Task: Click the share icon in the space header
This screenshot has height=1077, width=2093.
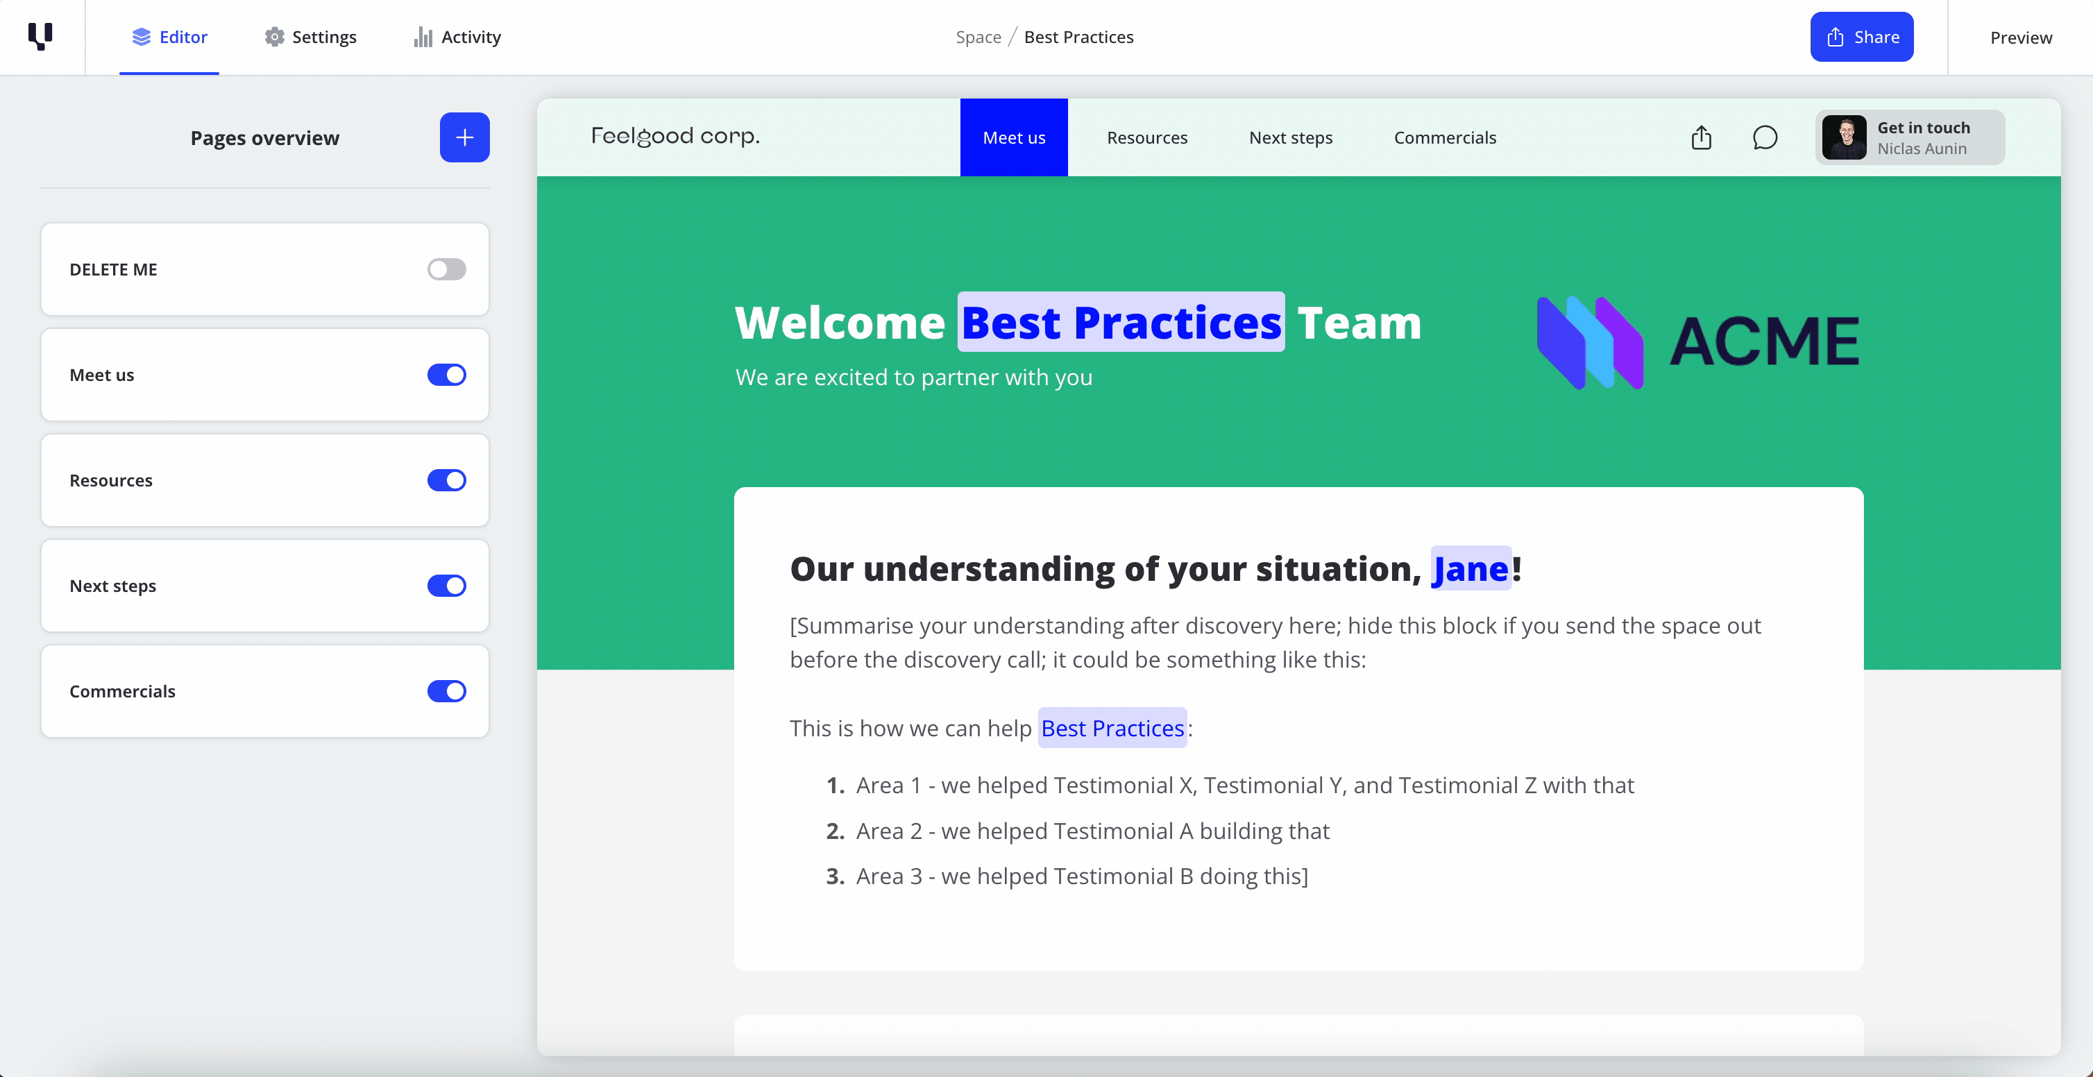Action: click(x=1702, y=137)
